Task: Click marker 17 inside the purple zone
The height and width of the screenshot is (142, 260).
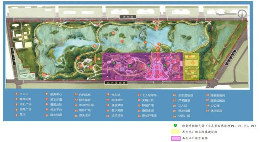Action: (142, 66)
